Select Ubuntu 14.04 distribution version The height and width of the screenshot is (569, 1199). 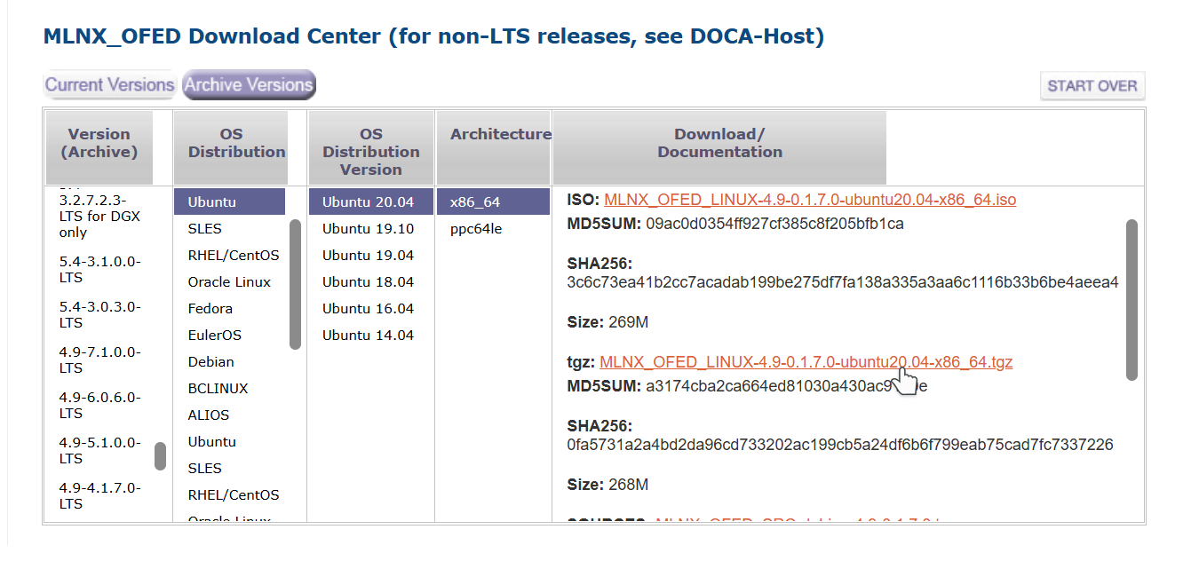coord(368,336)
